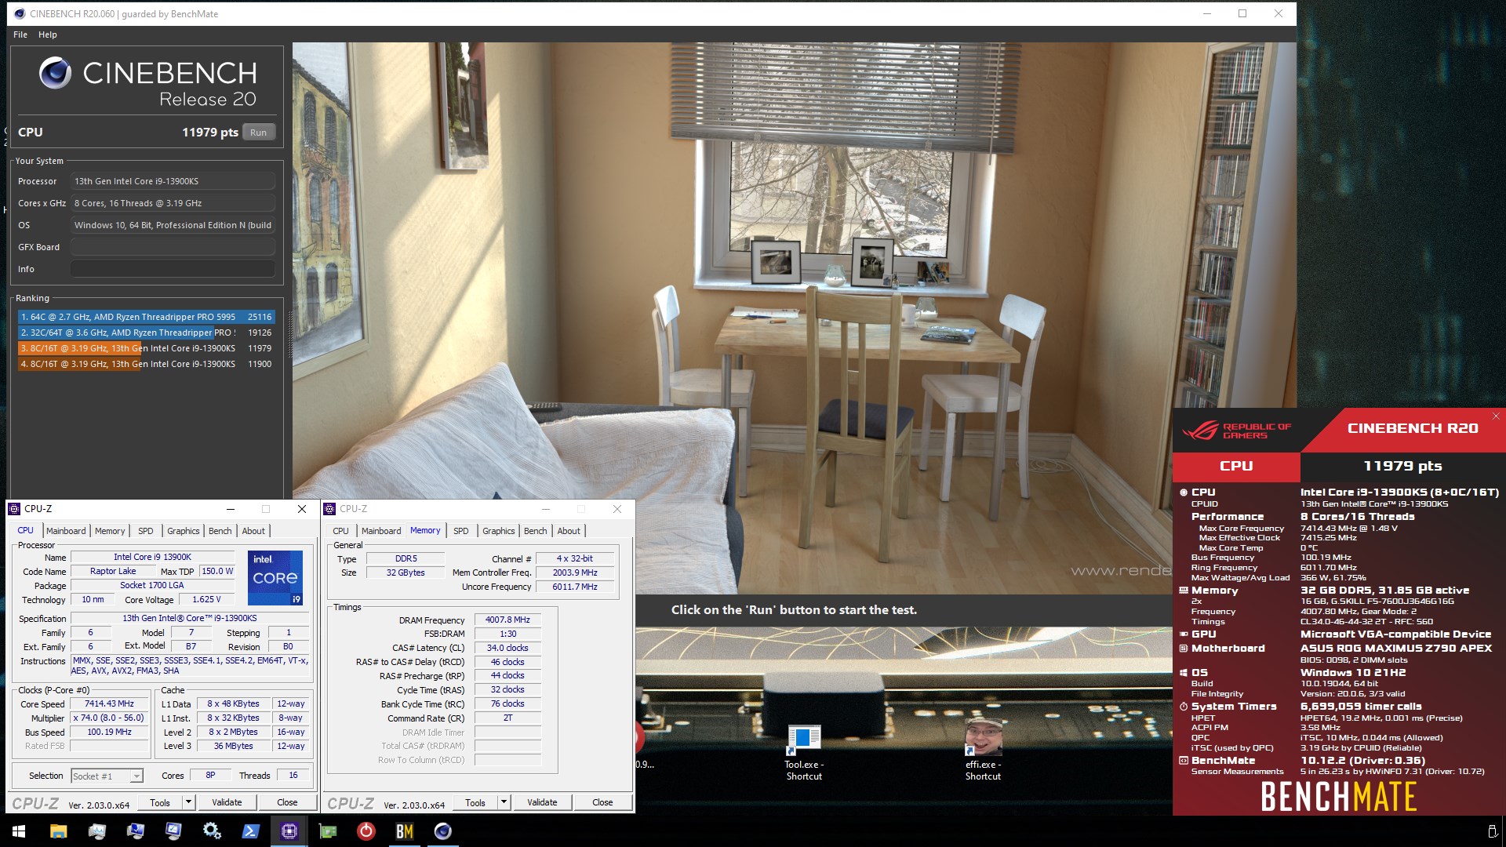Open SPD tab in left CPU-Z window
The image size is (1506, 847).
[146, 531]
